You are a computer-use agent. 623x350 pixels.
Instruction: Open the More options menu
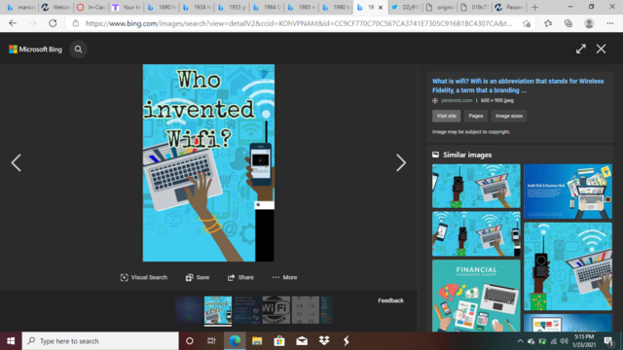284,277
